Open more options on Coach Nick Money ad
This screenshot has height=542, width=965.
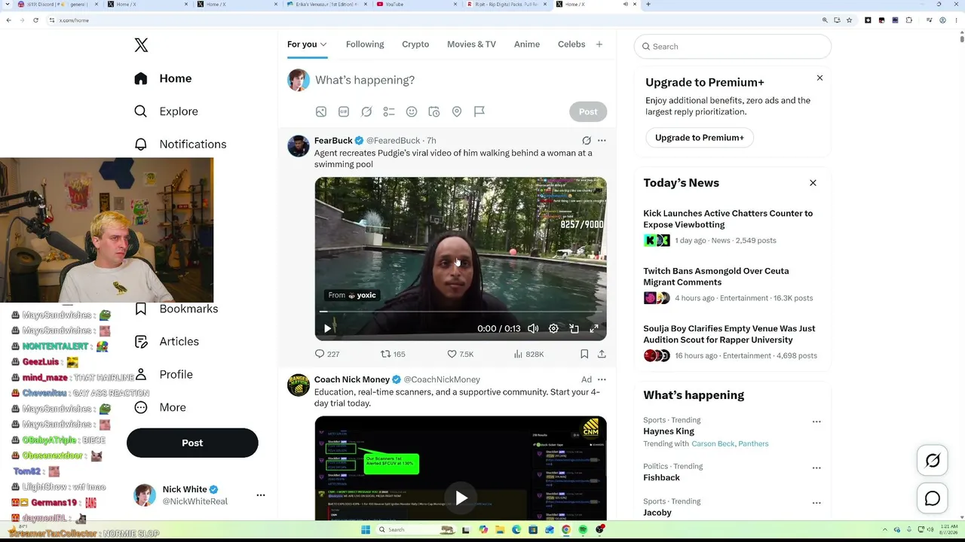point(602,379)
